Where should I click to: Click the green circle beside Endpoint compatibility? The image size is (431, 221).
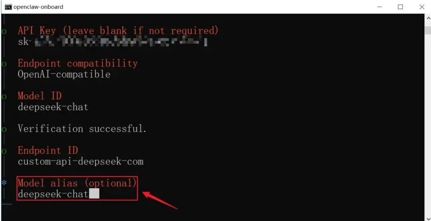4,64
